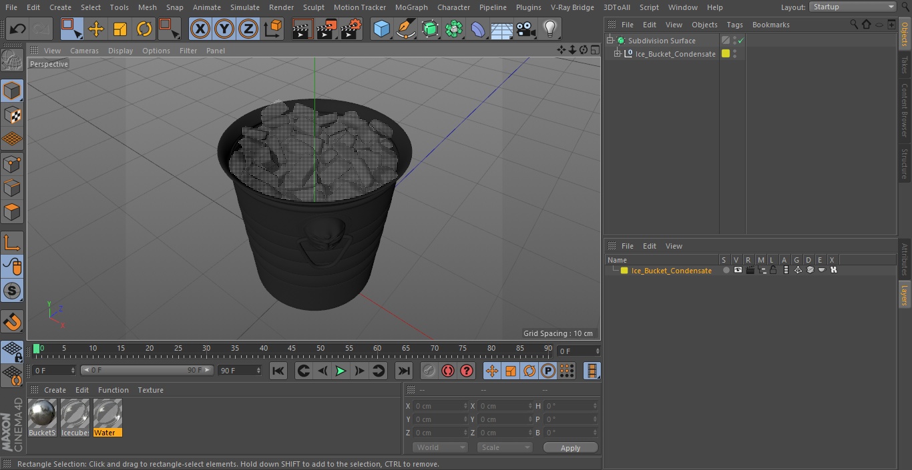This screenshot has width=912, height=470.
Task: Add a Floor environment object
Action: 502,29
